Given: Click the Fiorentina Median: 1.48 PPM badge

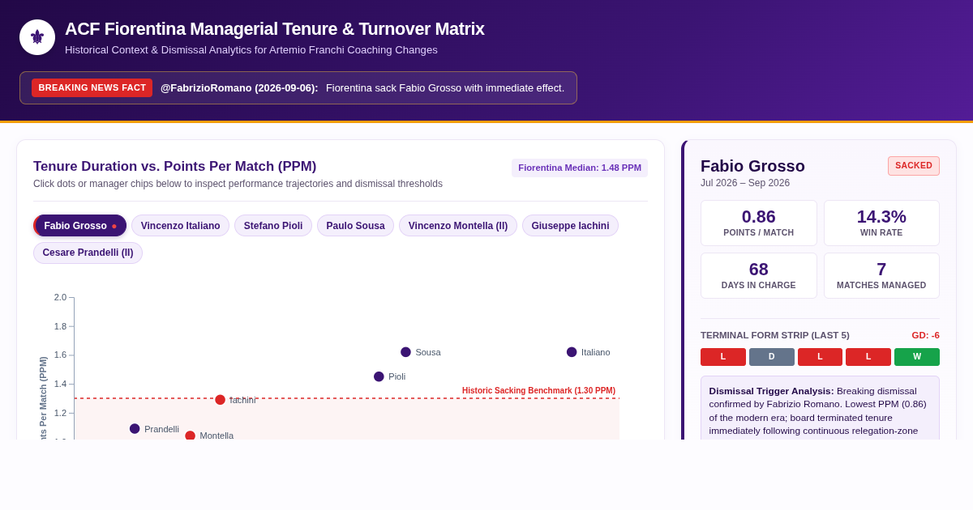Looking at the screenshot, I should [580, 168].
